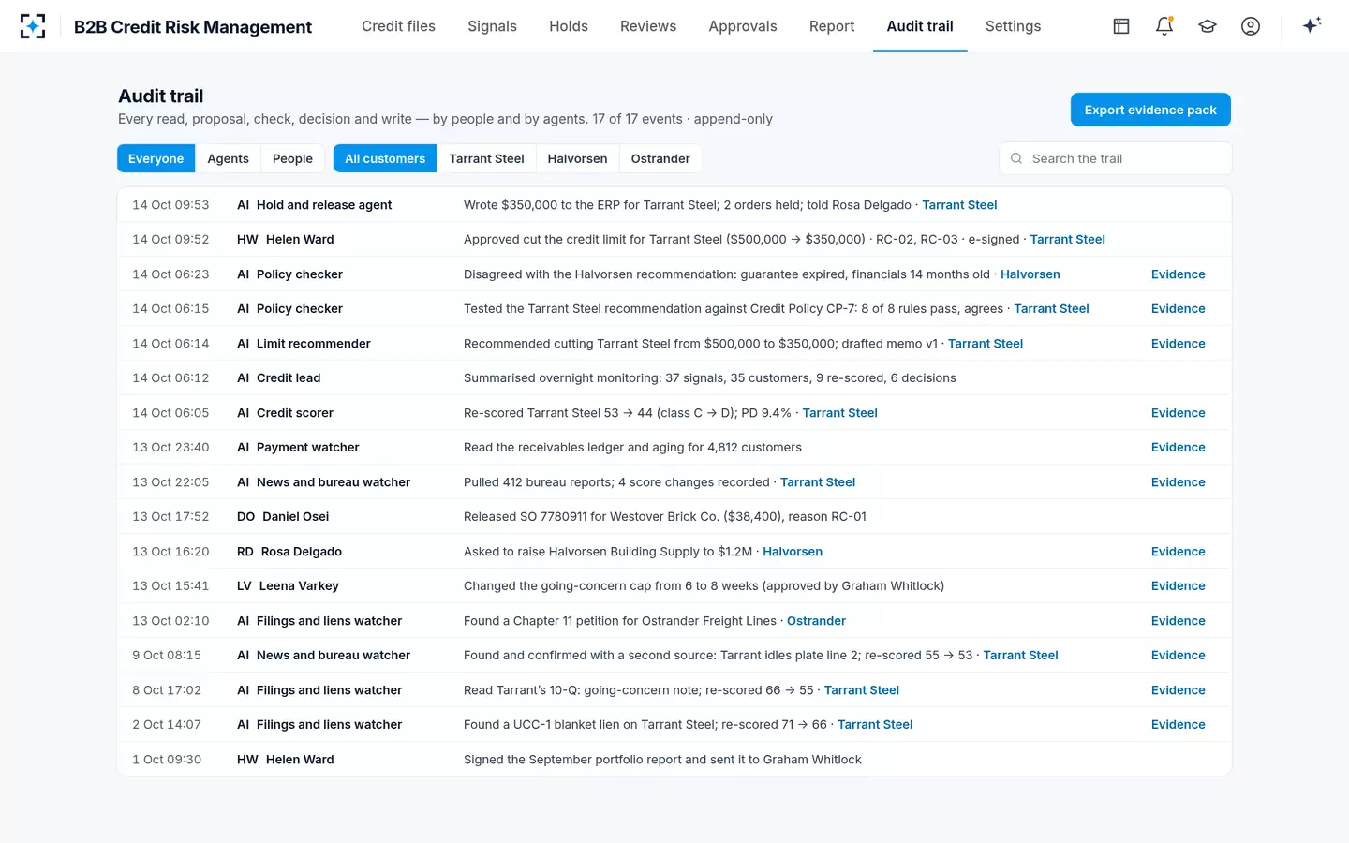Screen dimensions: 1349x843
Task: Open Evidence for the 2 Oct 14:07 event
Action: [x=1178, y=725]
